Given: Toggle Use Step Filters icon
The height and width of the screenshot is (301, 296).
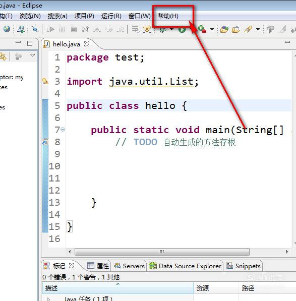Looking at the screenshot, I should point(148,30).
